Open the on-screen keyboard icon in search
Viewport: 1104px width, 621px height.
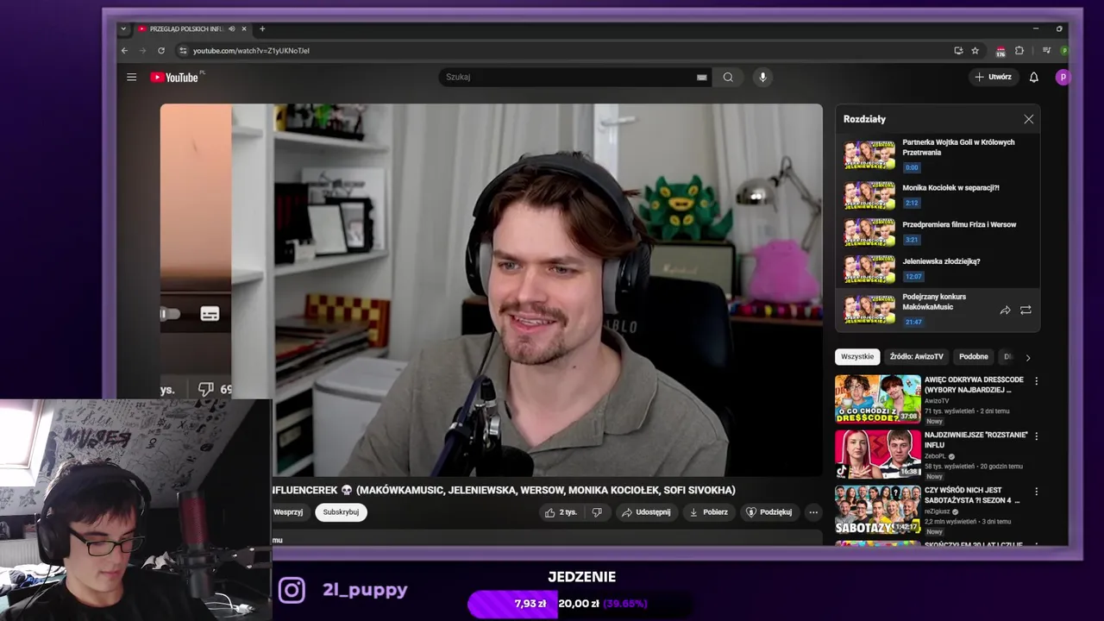click(702, 77)
